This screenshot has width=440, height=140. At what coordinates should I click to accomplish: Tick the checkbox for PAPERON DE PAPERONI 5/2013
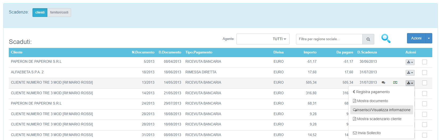tap(425, 62)
